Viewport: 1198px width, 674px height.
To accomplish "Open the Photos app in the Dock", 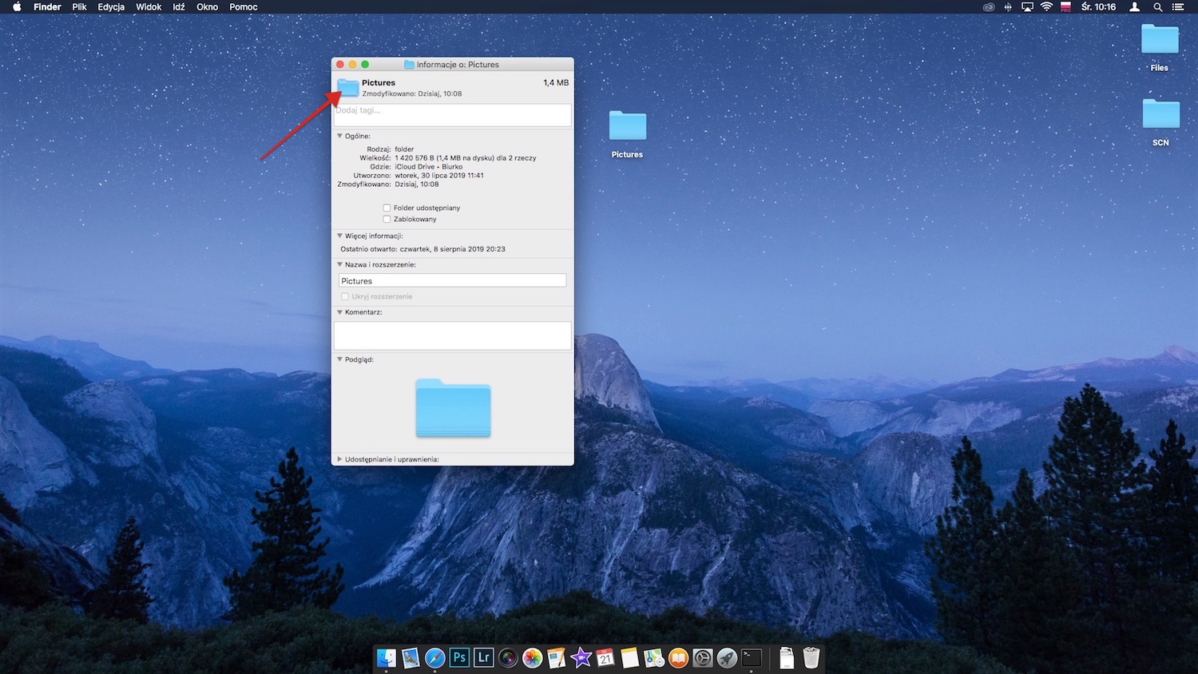I will point(532,657).
